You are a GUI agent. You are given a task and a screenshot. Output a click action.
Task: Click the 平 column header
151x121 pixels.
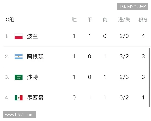89,20
